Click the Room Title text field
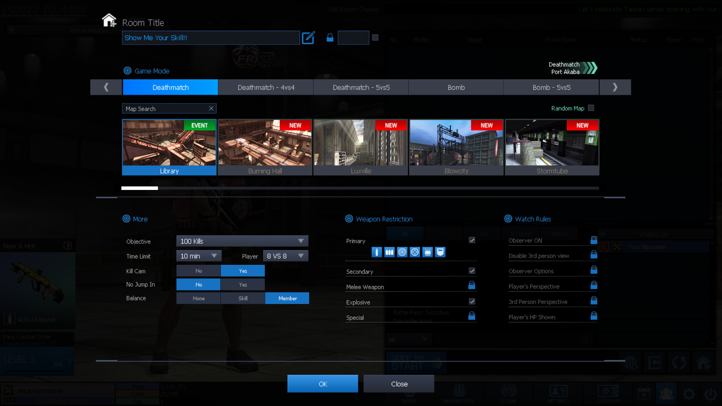 coord(211,37)
